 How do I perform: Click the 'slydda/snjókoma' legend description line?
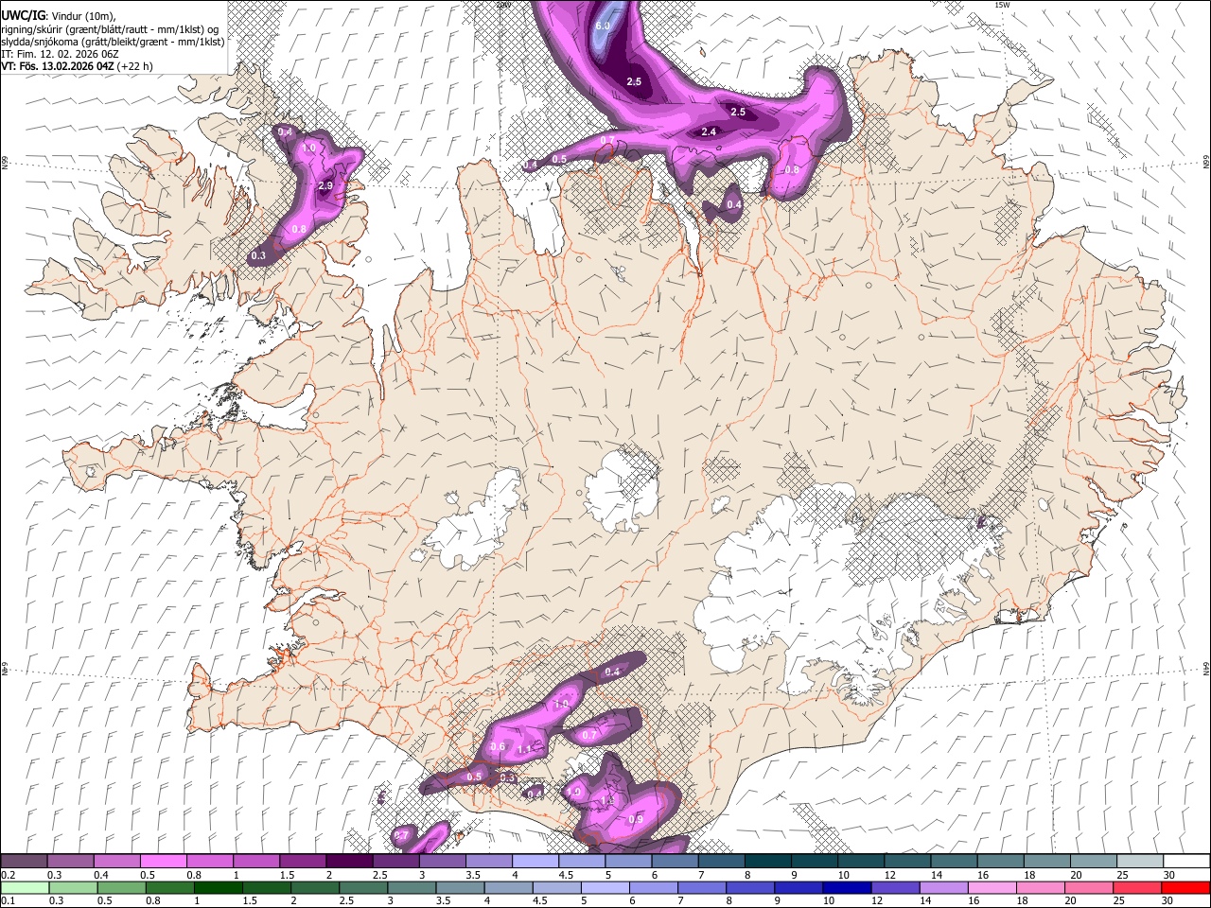click(x=114, y=42)
